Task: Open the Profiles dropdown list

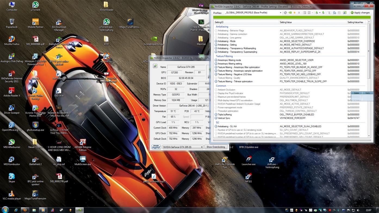Action: pyautogui.click(x=280, y=13)
